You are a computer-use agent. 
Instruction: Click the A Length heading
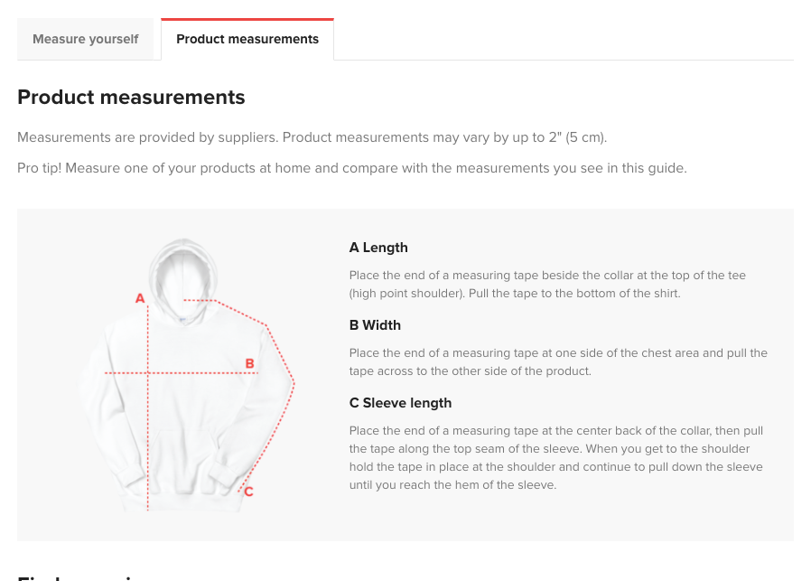[x=378, y=248]
